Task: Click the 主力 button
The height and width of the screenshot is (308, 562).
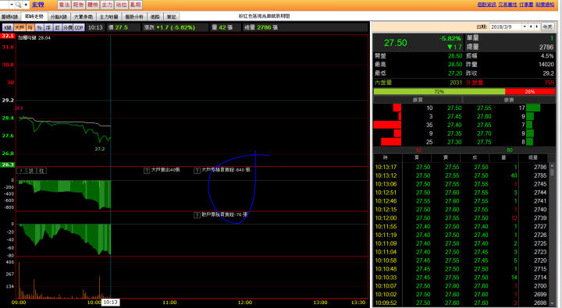Action: click(x=107, y=5)
